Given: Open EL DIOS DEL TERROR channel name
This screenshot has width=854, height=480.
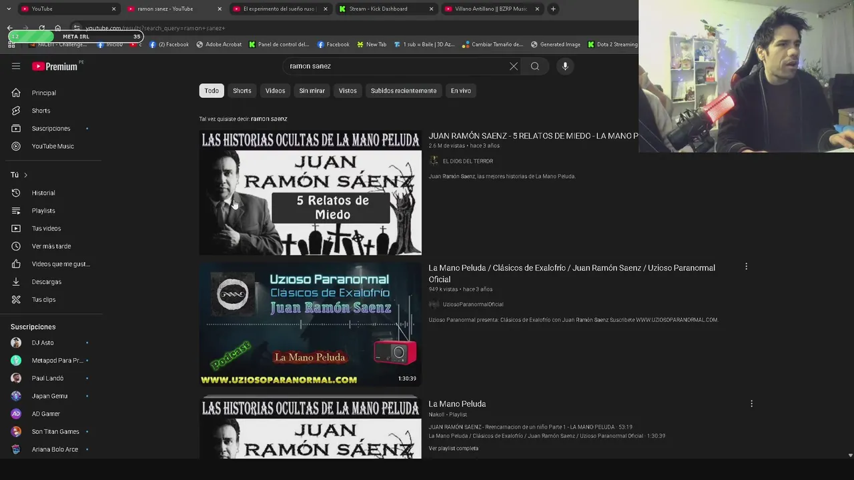Looking at the screenshot, I should click(468, 161).
